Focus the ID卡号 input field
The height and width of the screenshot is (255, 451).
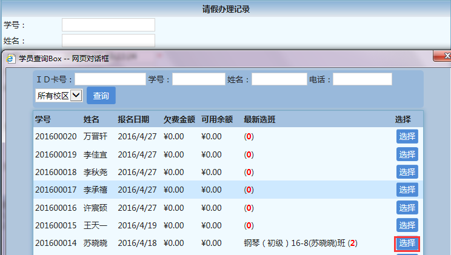[x=110, y=79]
